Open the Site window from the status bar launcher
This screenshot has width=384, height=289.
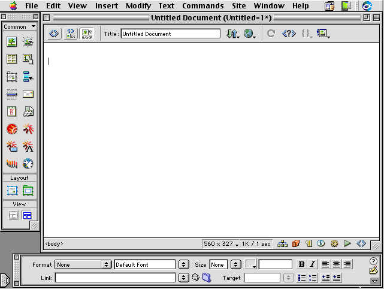[x=282, y=244]
